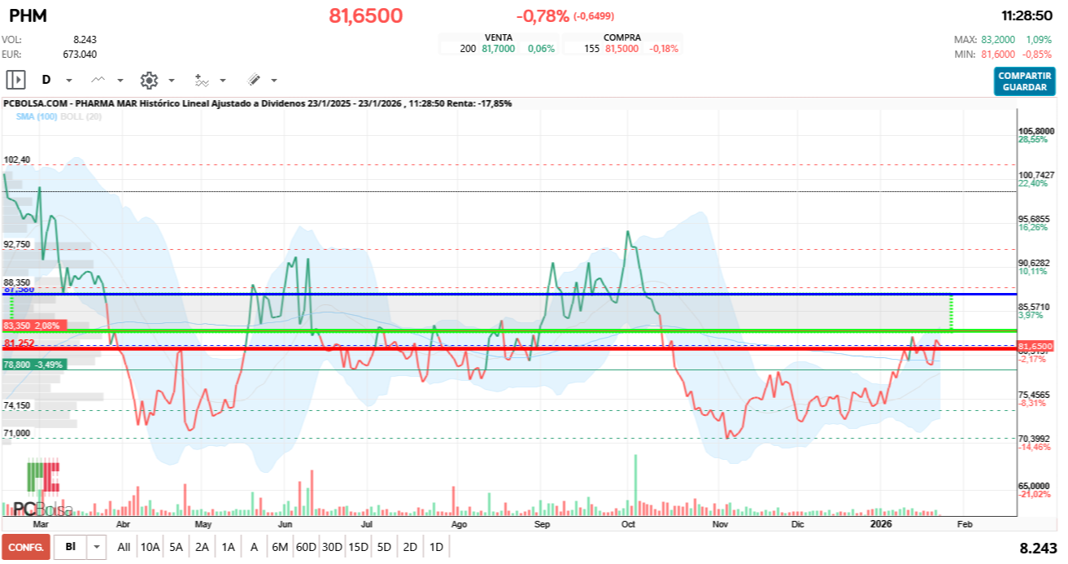Switch to the All time range
The width and height of the screenshot is (1068, 564).
click(124, 547)
